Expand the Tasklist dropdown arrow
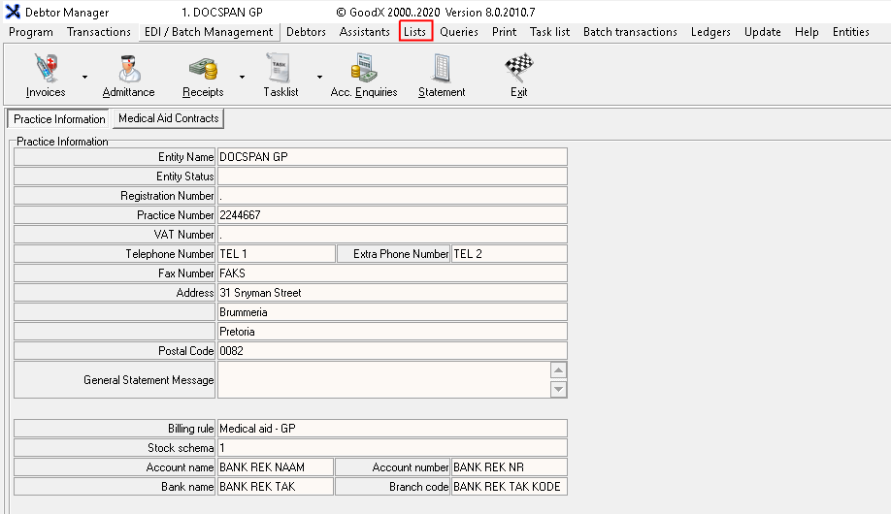Viewport: 891px width, 514px height. point(319,76)
